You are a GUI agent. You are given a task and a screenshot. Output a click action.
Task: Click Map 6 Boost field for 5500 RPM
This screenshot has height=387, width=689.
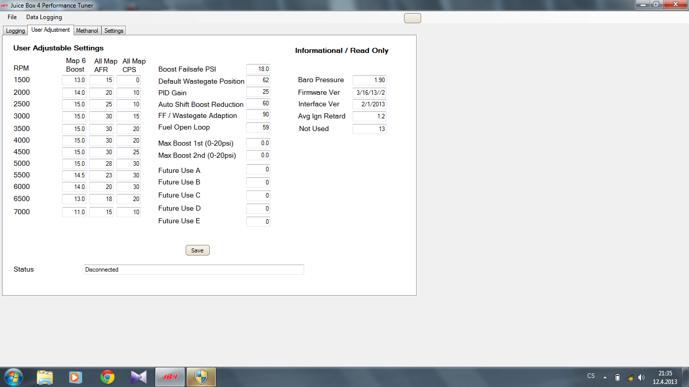[74, 175]
